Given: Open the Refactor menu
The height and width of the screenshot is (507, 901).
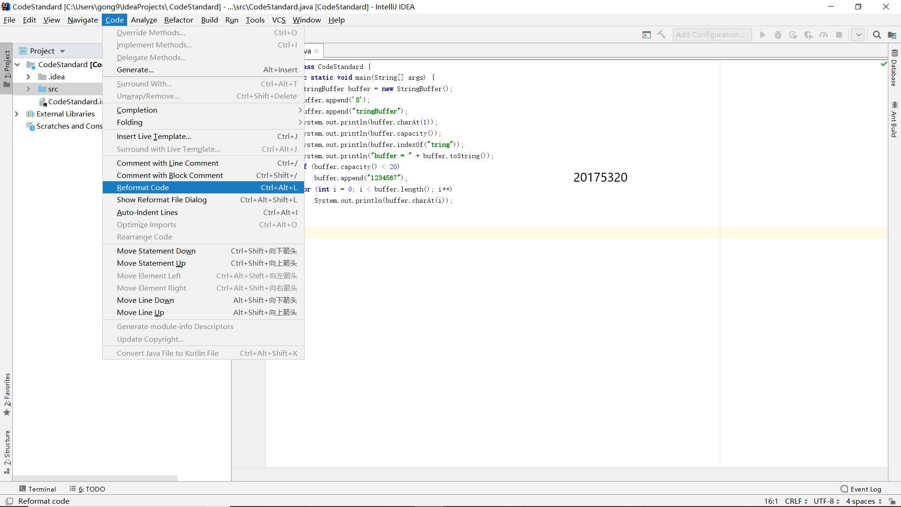Looking at the screenshot, I should pyautogui.click(x=178, y=20).
